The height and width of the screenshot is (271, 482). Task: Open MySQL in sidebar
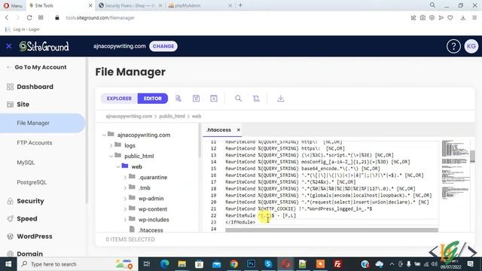pyautogui.click(x=26, y=163)
